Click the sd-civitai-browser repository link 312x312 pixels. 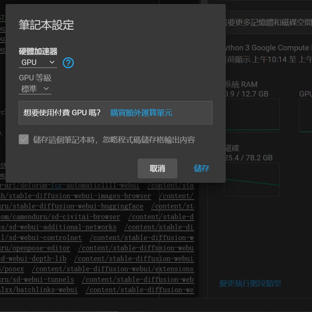click(60, 217)
